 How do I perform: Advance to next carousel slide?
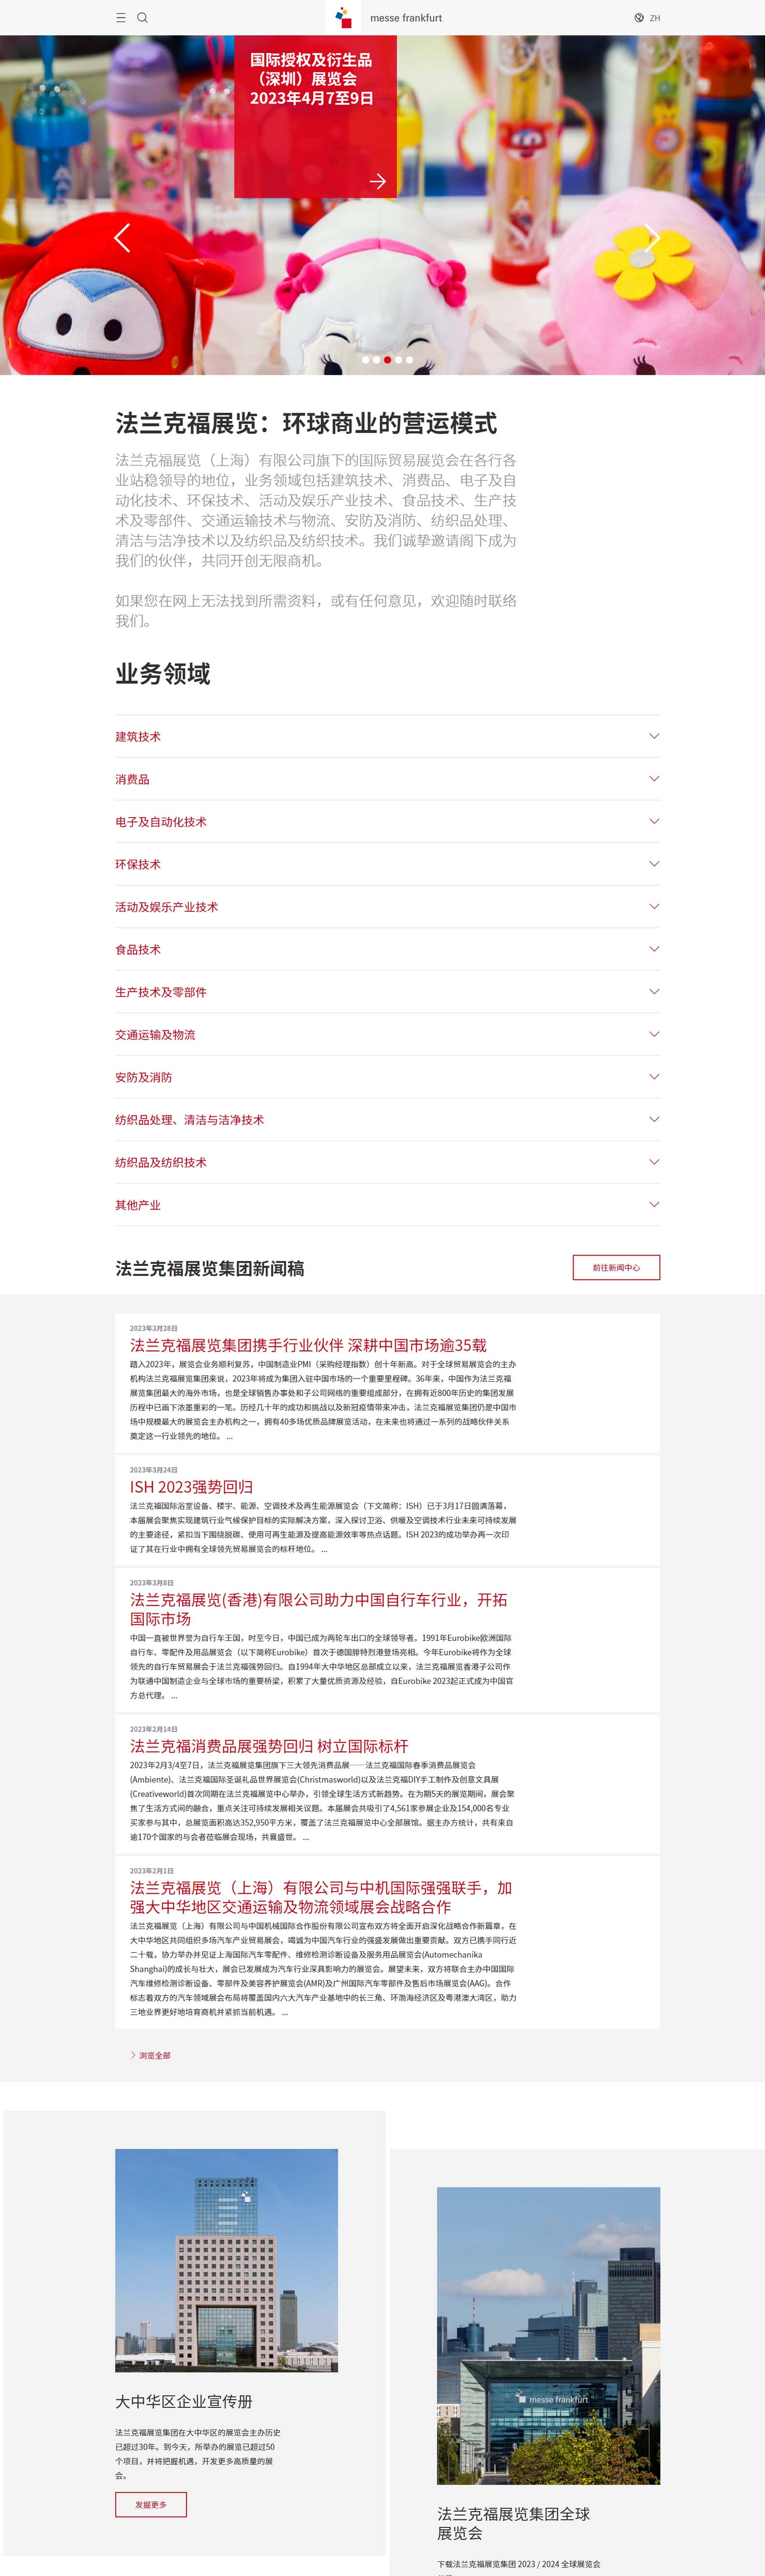point(651,238)
